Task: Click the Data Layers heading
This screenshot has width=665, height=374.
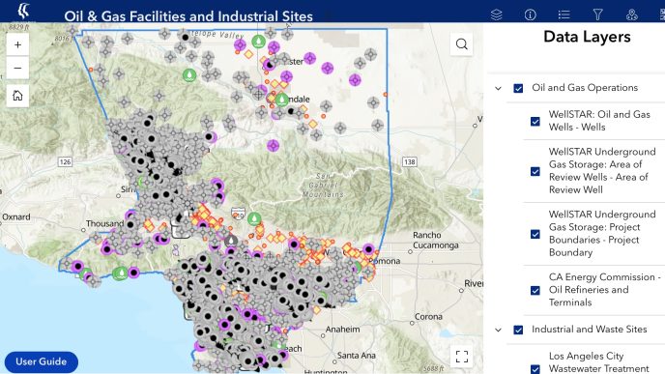Action: tap(587, 37)
